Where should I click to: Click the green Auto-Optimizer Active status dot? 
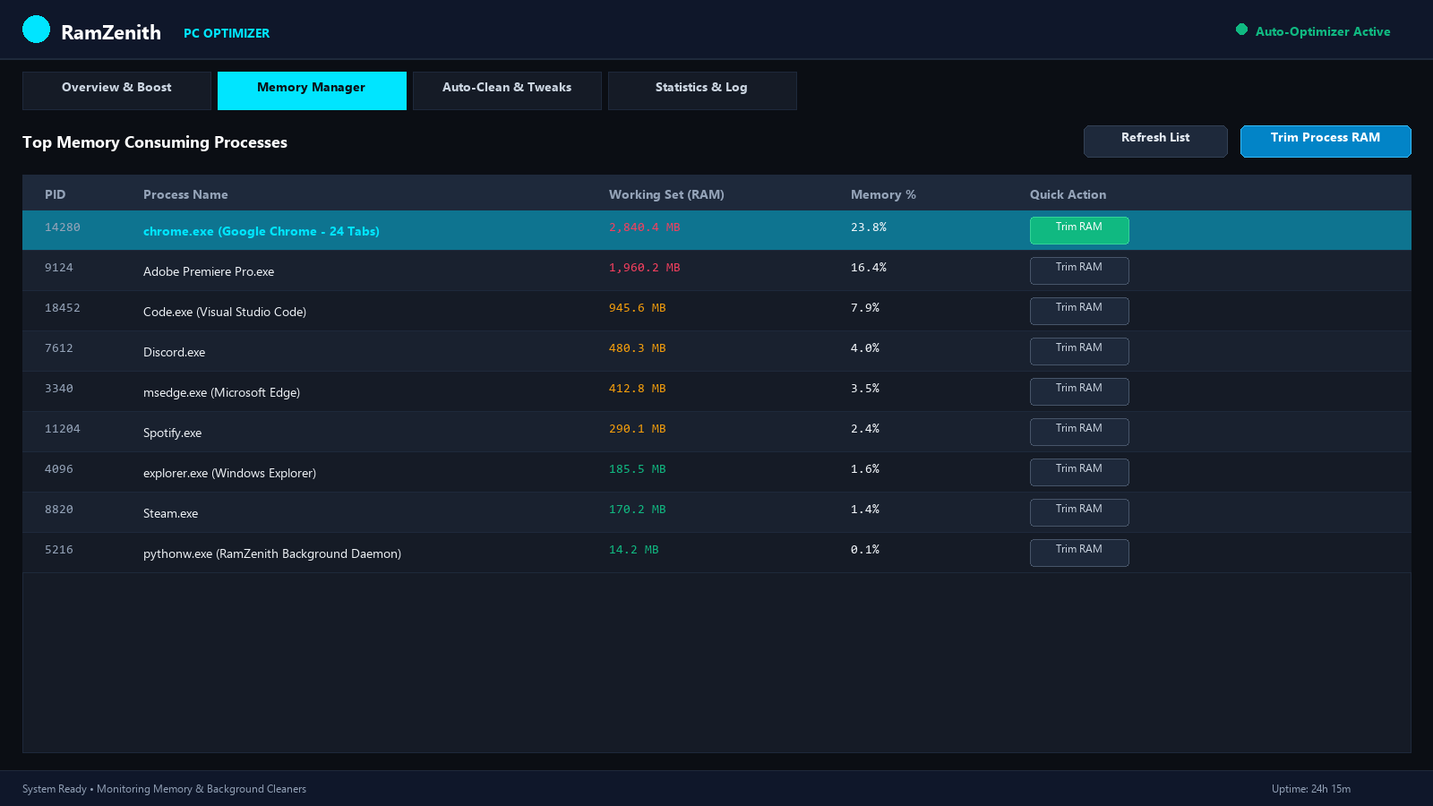(x=1241, y=30)
